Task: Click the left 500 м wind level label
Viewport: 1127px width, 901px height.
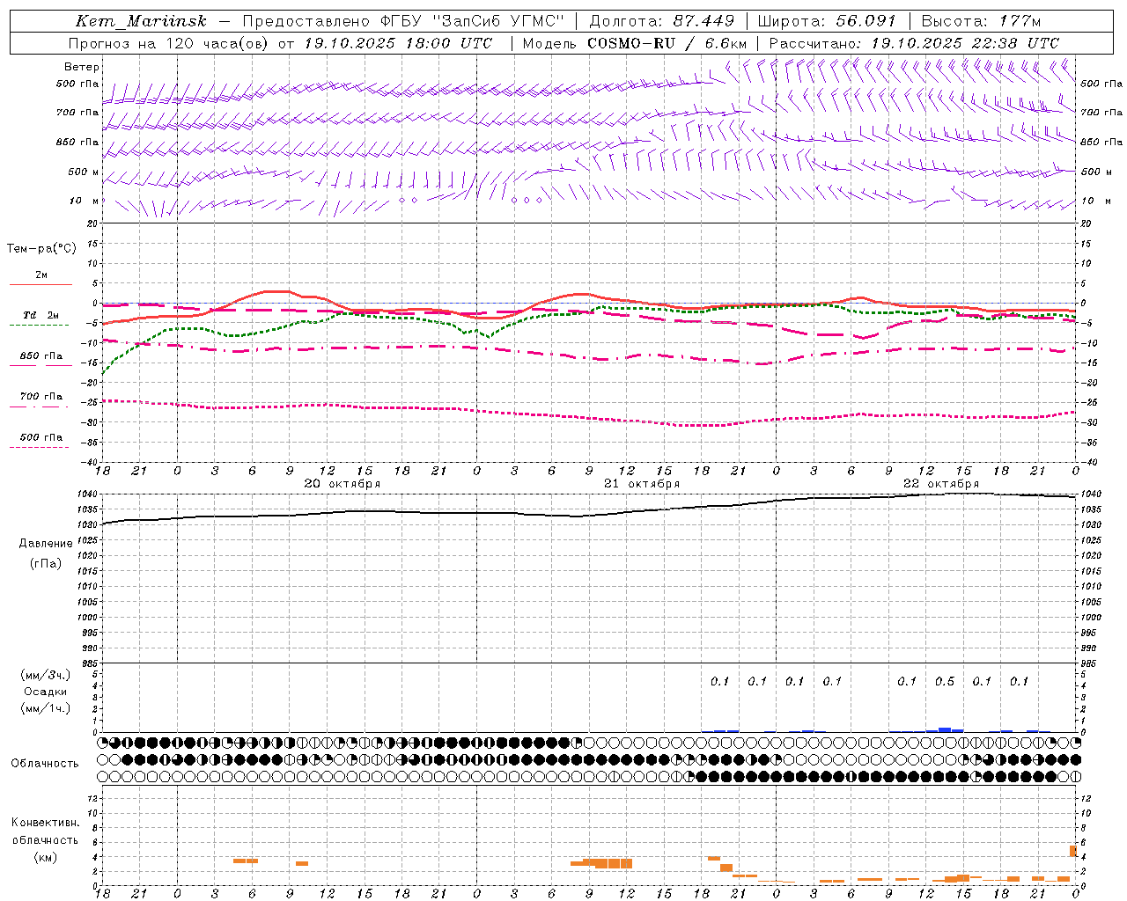Action: click(x=85, y=172)
